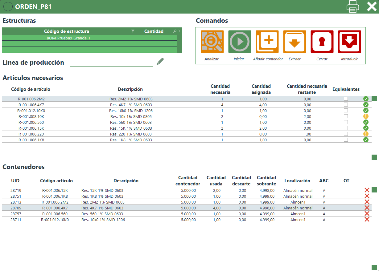Remove container 28719 with red X
Image resolution: width=379 pixels, height=271 pixels.
pos(367,190)
